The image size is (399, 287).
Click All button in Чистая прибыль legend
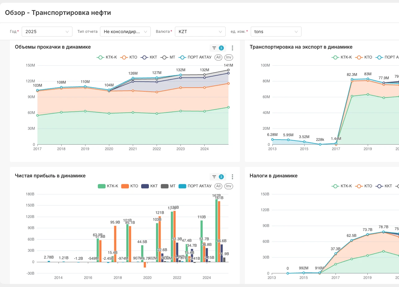pos(219,186)
